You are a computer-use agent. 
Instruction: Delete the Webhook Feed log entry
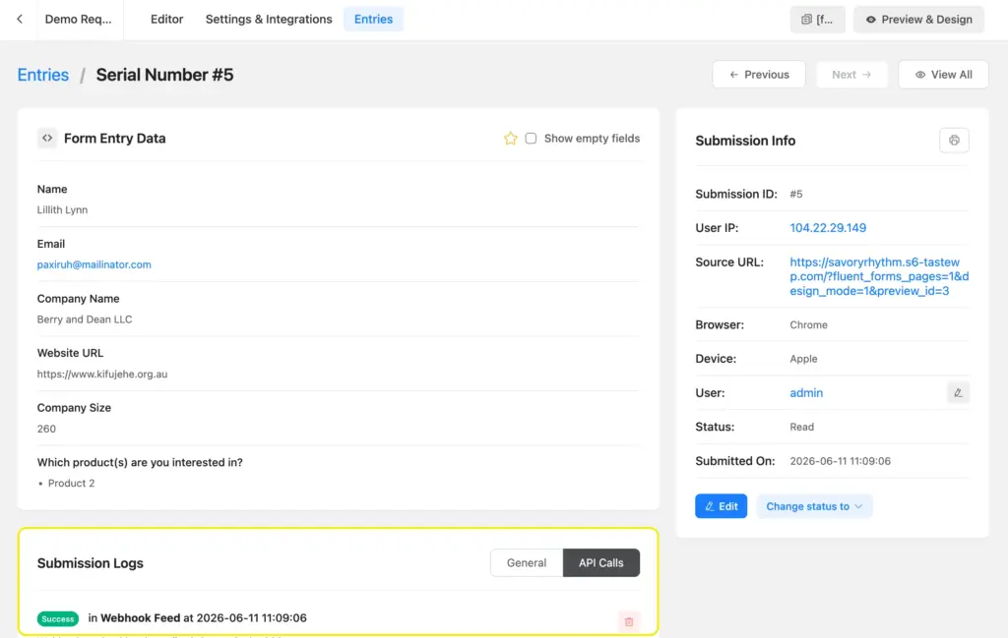coord(629,621)
